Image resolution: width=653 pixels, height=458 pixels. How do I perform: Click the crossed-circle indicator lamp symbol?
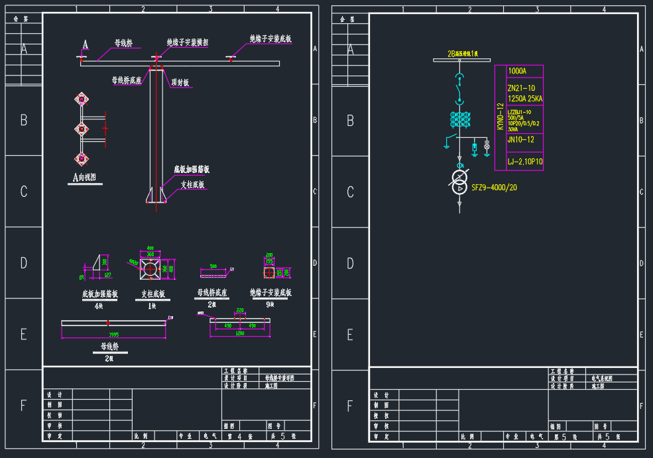pyautogui.click(x=487, y=145)
